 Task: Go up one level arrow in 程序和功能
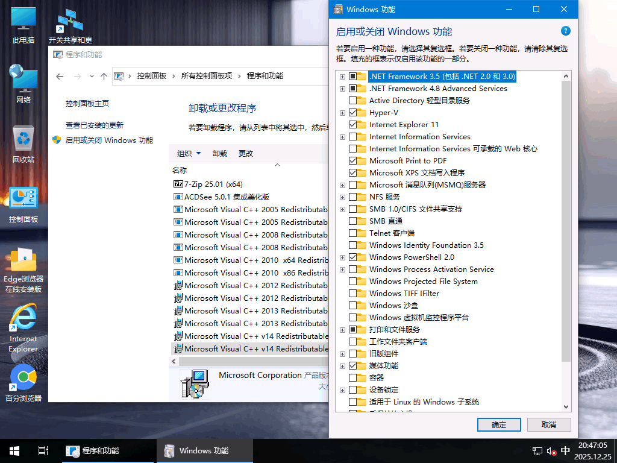tap(104, 77)
